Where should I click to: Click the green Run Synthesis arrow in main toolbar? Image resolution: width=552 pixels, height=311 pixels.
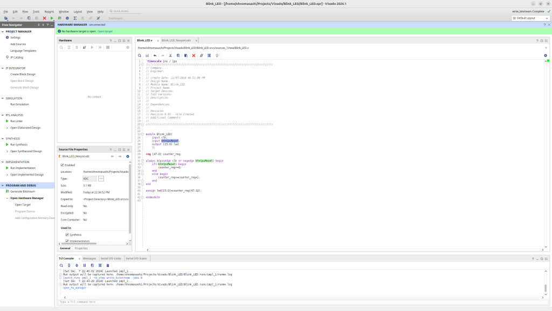point(52,18)
